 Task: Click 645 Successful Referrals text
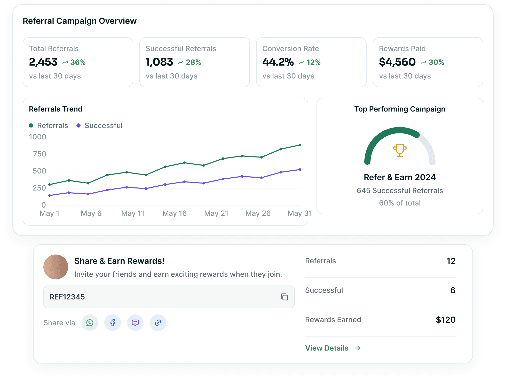[400, 191]
